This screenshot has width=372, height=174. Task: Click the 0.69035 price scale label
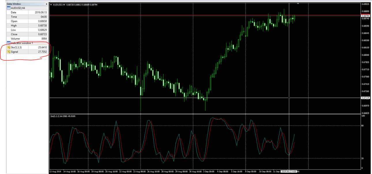pos(365,4)
